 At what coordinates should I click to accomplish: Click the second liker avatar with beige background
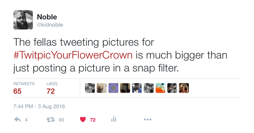(x=102, y=88)
